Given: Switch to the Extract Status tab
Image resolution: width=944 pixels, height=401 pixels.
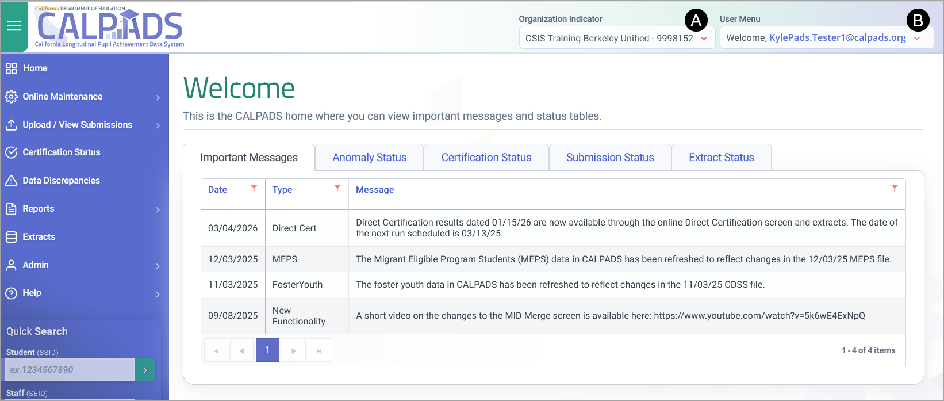Looking at the screenshot, I should 722,158.
